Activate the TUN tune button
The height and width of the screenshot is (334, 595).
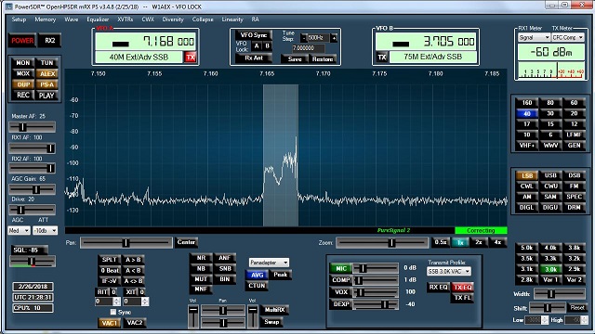(x=47, y=63)
